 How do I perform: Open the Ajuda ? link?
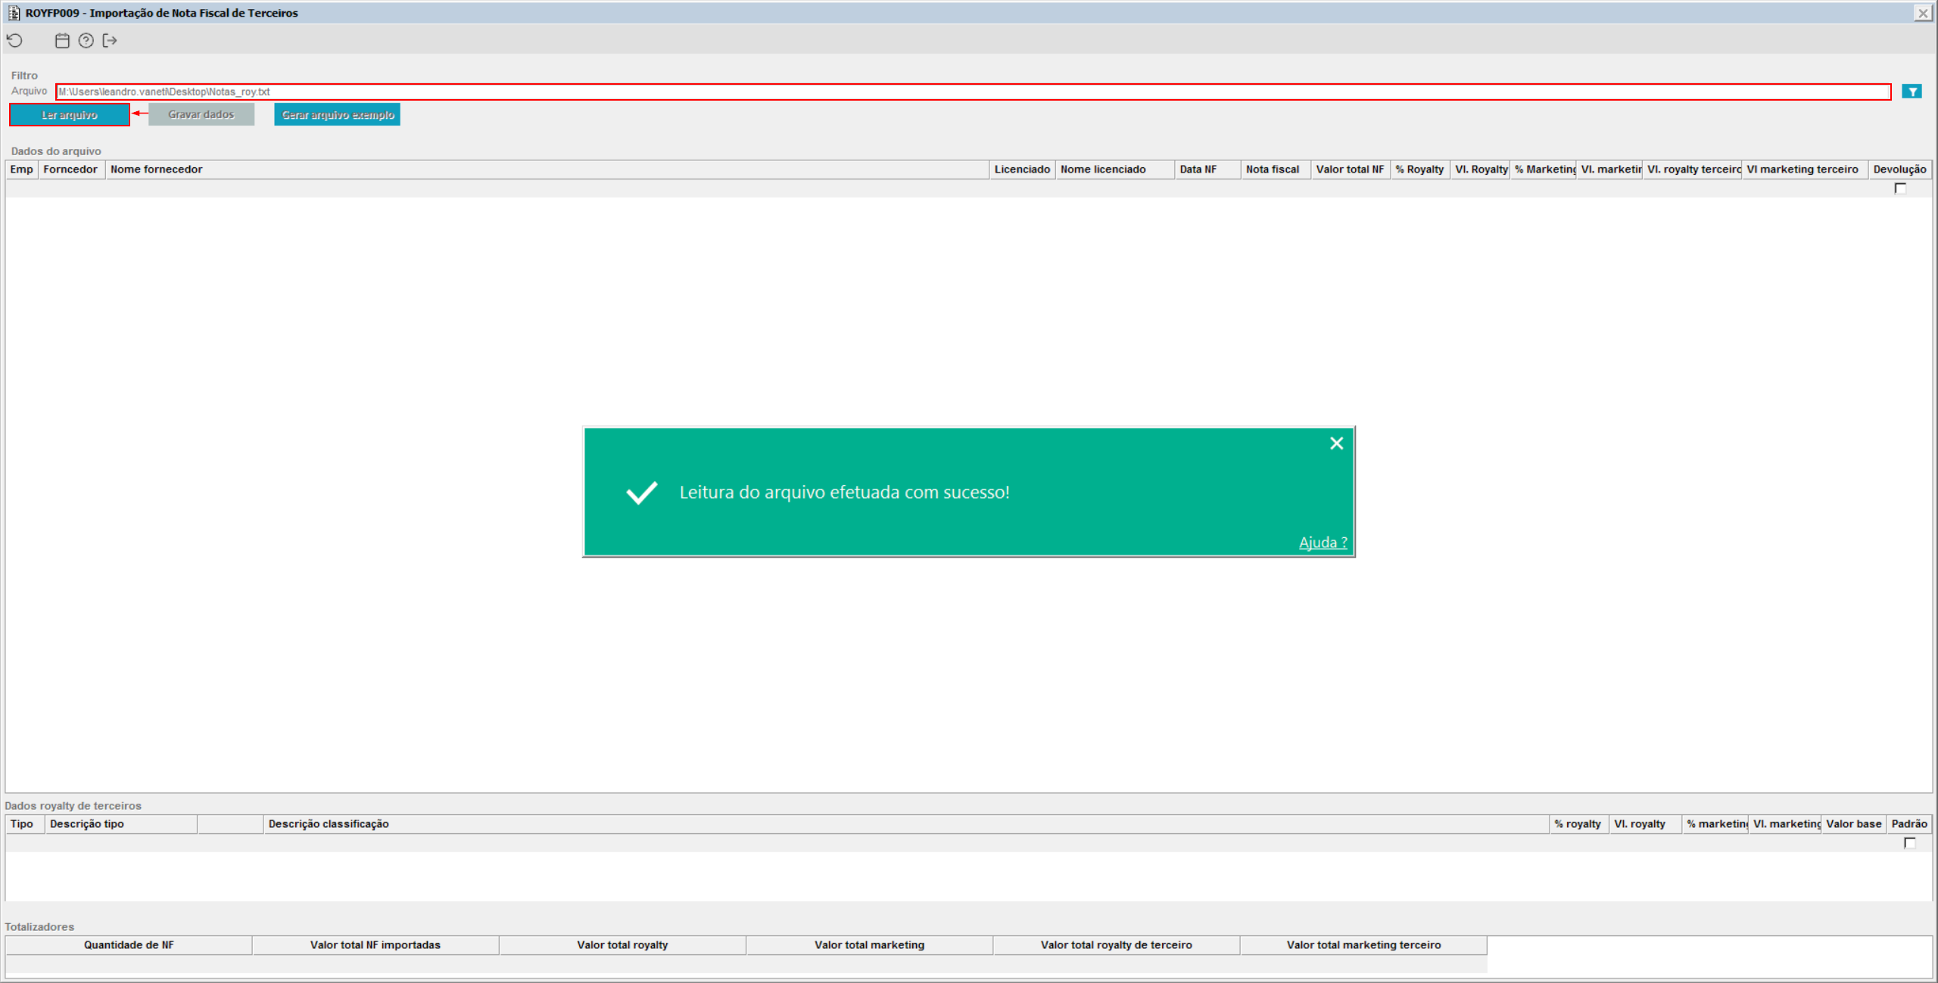pyautogui.click(x=1323, y=543)
